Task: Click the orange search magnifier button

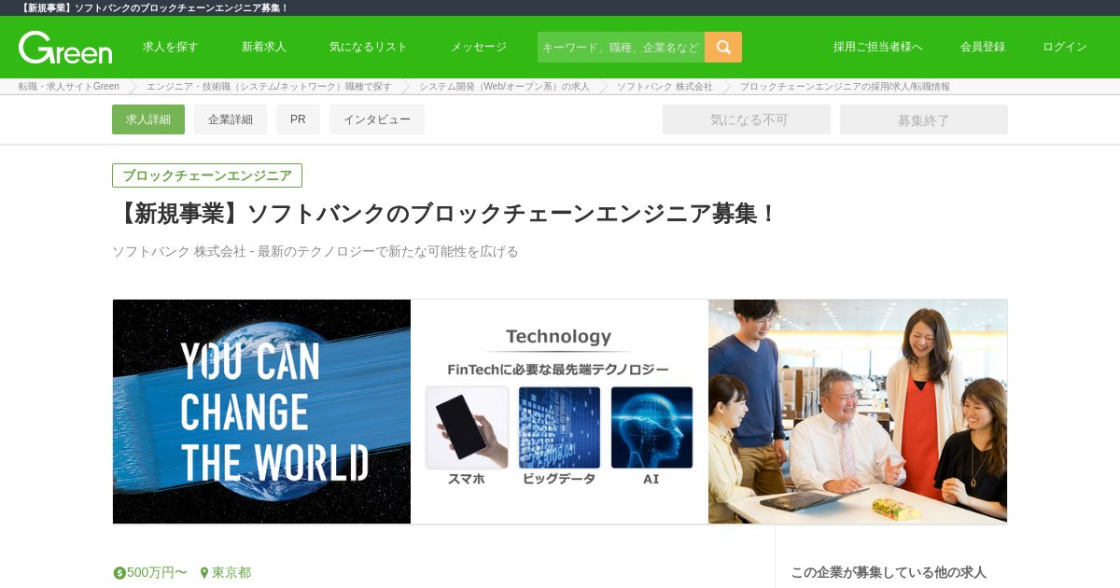Action: tap(723, 47)
